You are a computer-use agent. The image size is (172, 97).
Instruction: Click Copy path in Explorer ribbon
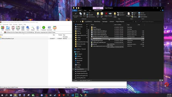90,15
